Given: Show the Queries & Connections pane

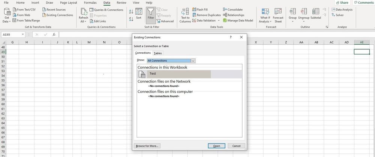Looking at the screenshot, I should pyautogui.click(x=107, y=10).
